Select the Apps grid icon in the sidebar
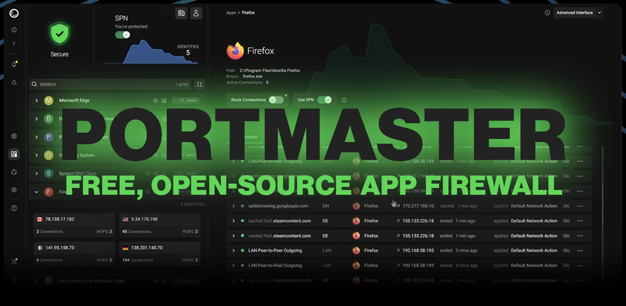626x306 pixels. [x=14, y=154]
